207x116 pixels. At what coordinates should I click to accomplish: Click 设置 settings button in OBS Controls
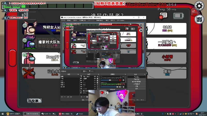[137, 86]
